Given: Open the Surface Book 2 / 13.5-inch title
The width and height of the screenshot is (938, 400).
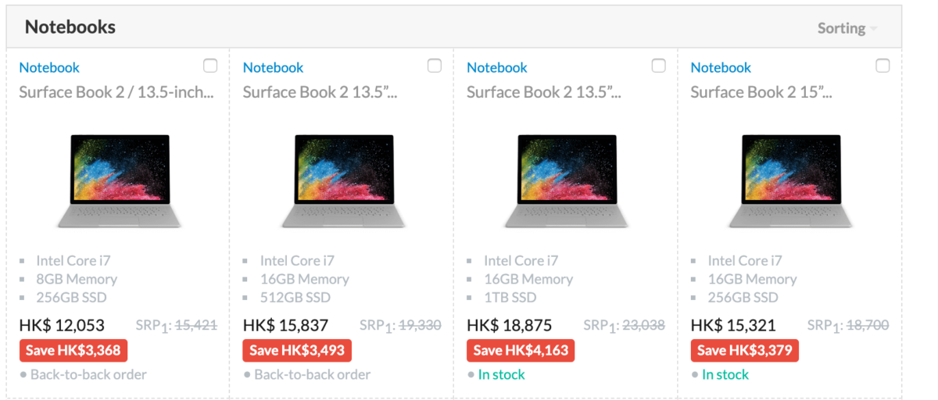Looking at the screenshot, I should pos(116,93).
